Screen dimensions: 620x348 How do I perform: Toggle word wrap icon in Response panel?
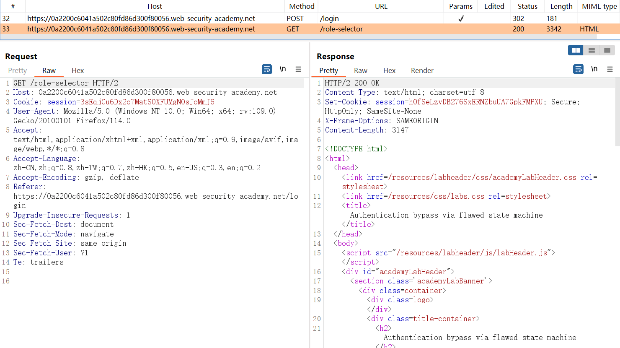pyautogui.click(x=578, y=69)
